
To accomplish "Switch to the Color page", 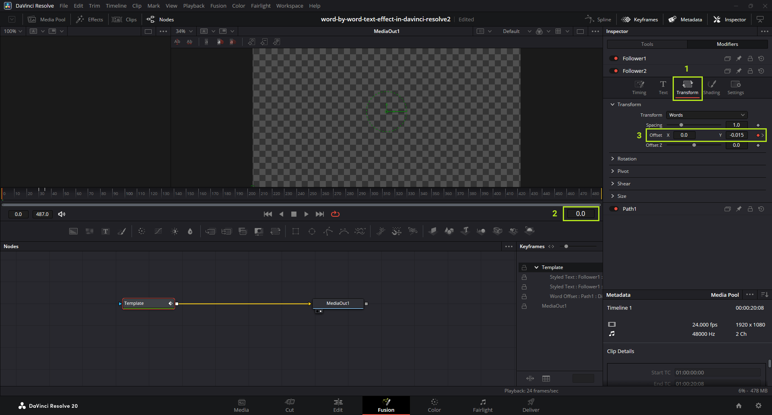I will pyautogui.click(x=434, y=405).
